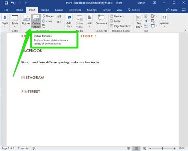Zoom in with the plus button

(175, 148)
